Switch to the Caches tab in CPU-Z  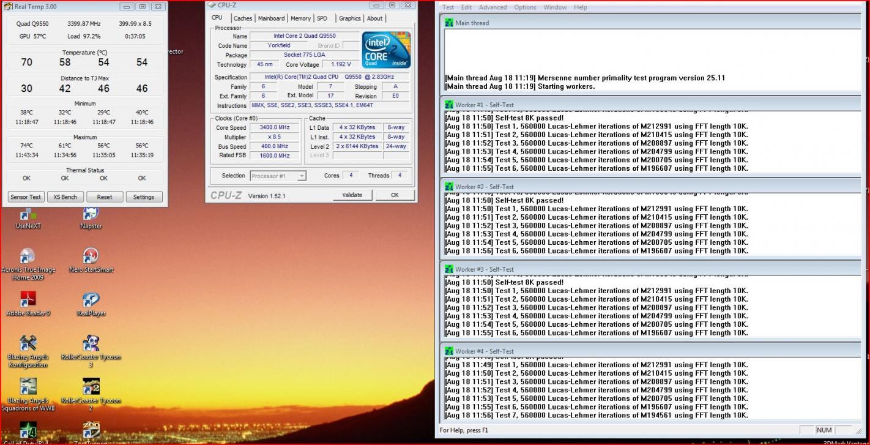click(243, 18)
